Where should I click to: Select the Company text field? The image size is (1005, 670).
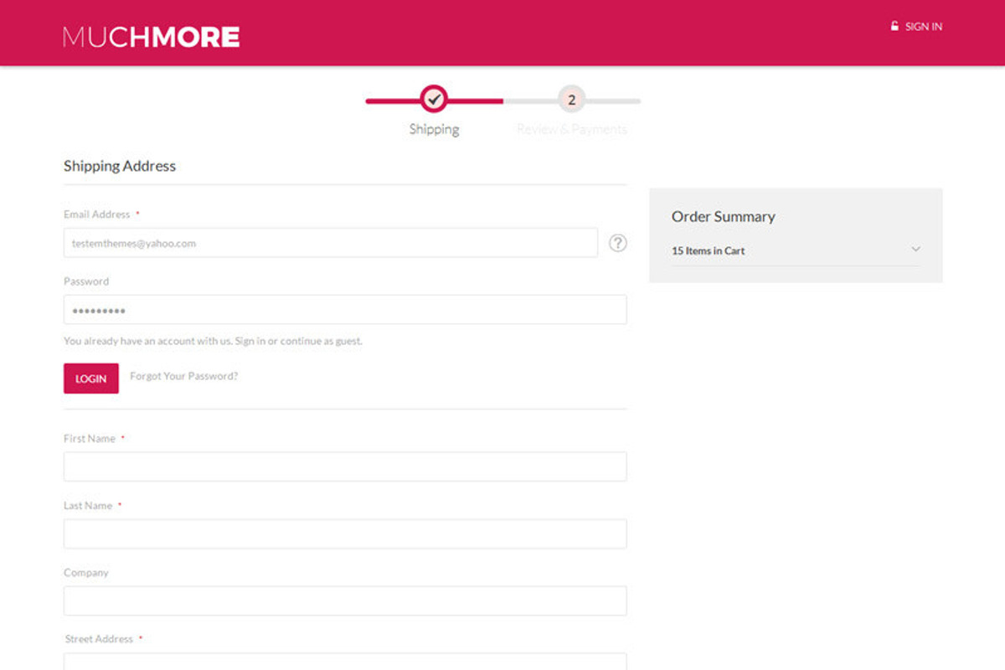(x=344, y=600)
